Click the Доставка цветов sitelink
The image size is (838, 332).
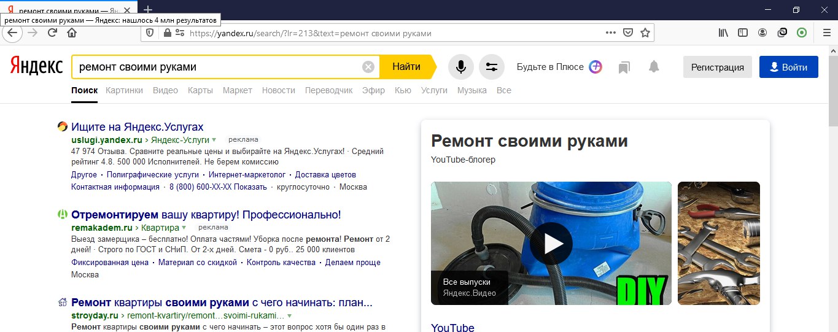(325, 174)
